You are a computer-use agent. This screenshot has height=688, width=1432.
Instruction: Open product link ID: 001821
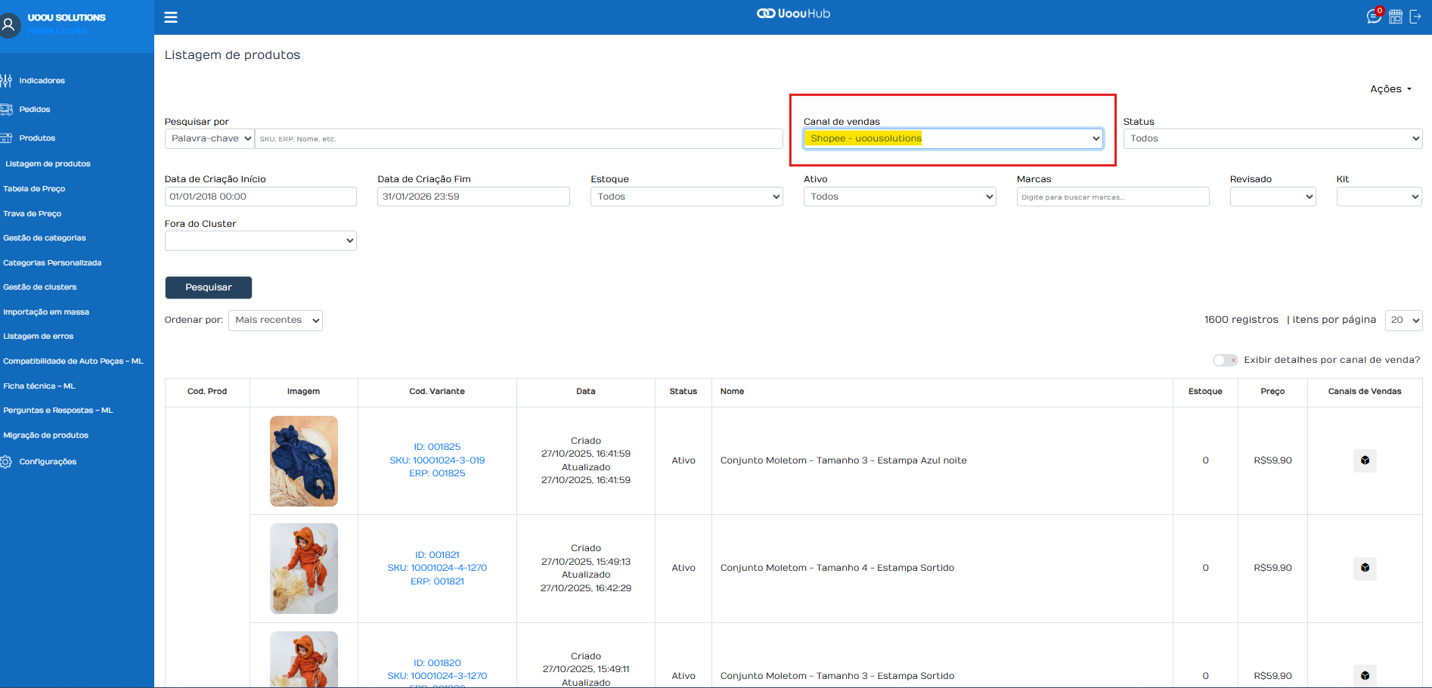(437, 554)
